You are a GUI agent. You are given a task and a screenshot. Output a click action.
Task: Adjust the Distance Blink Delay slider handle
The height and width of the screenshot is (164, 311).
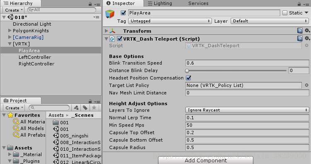(x=187, y=70)
